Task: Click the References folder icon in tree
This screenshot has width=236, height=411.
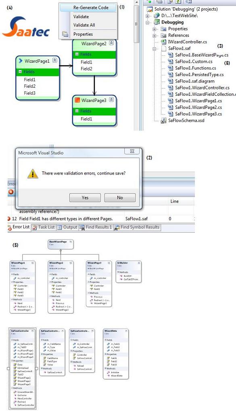Action: [163, 36]
